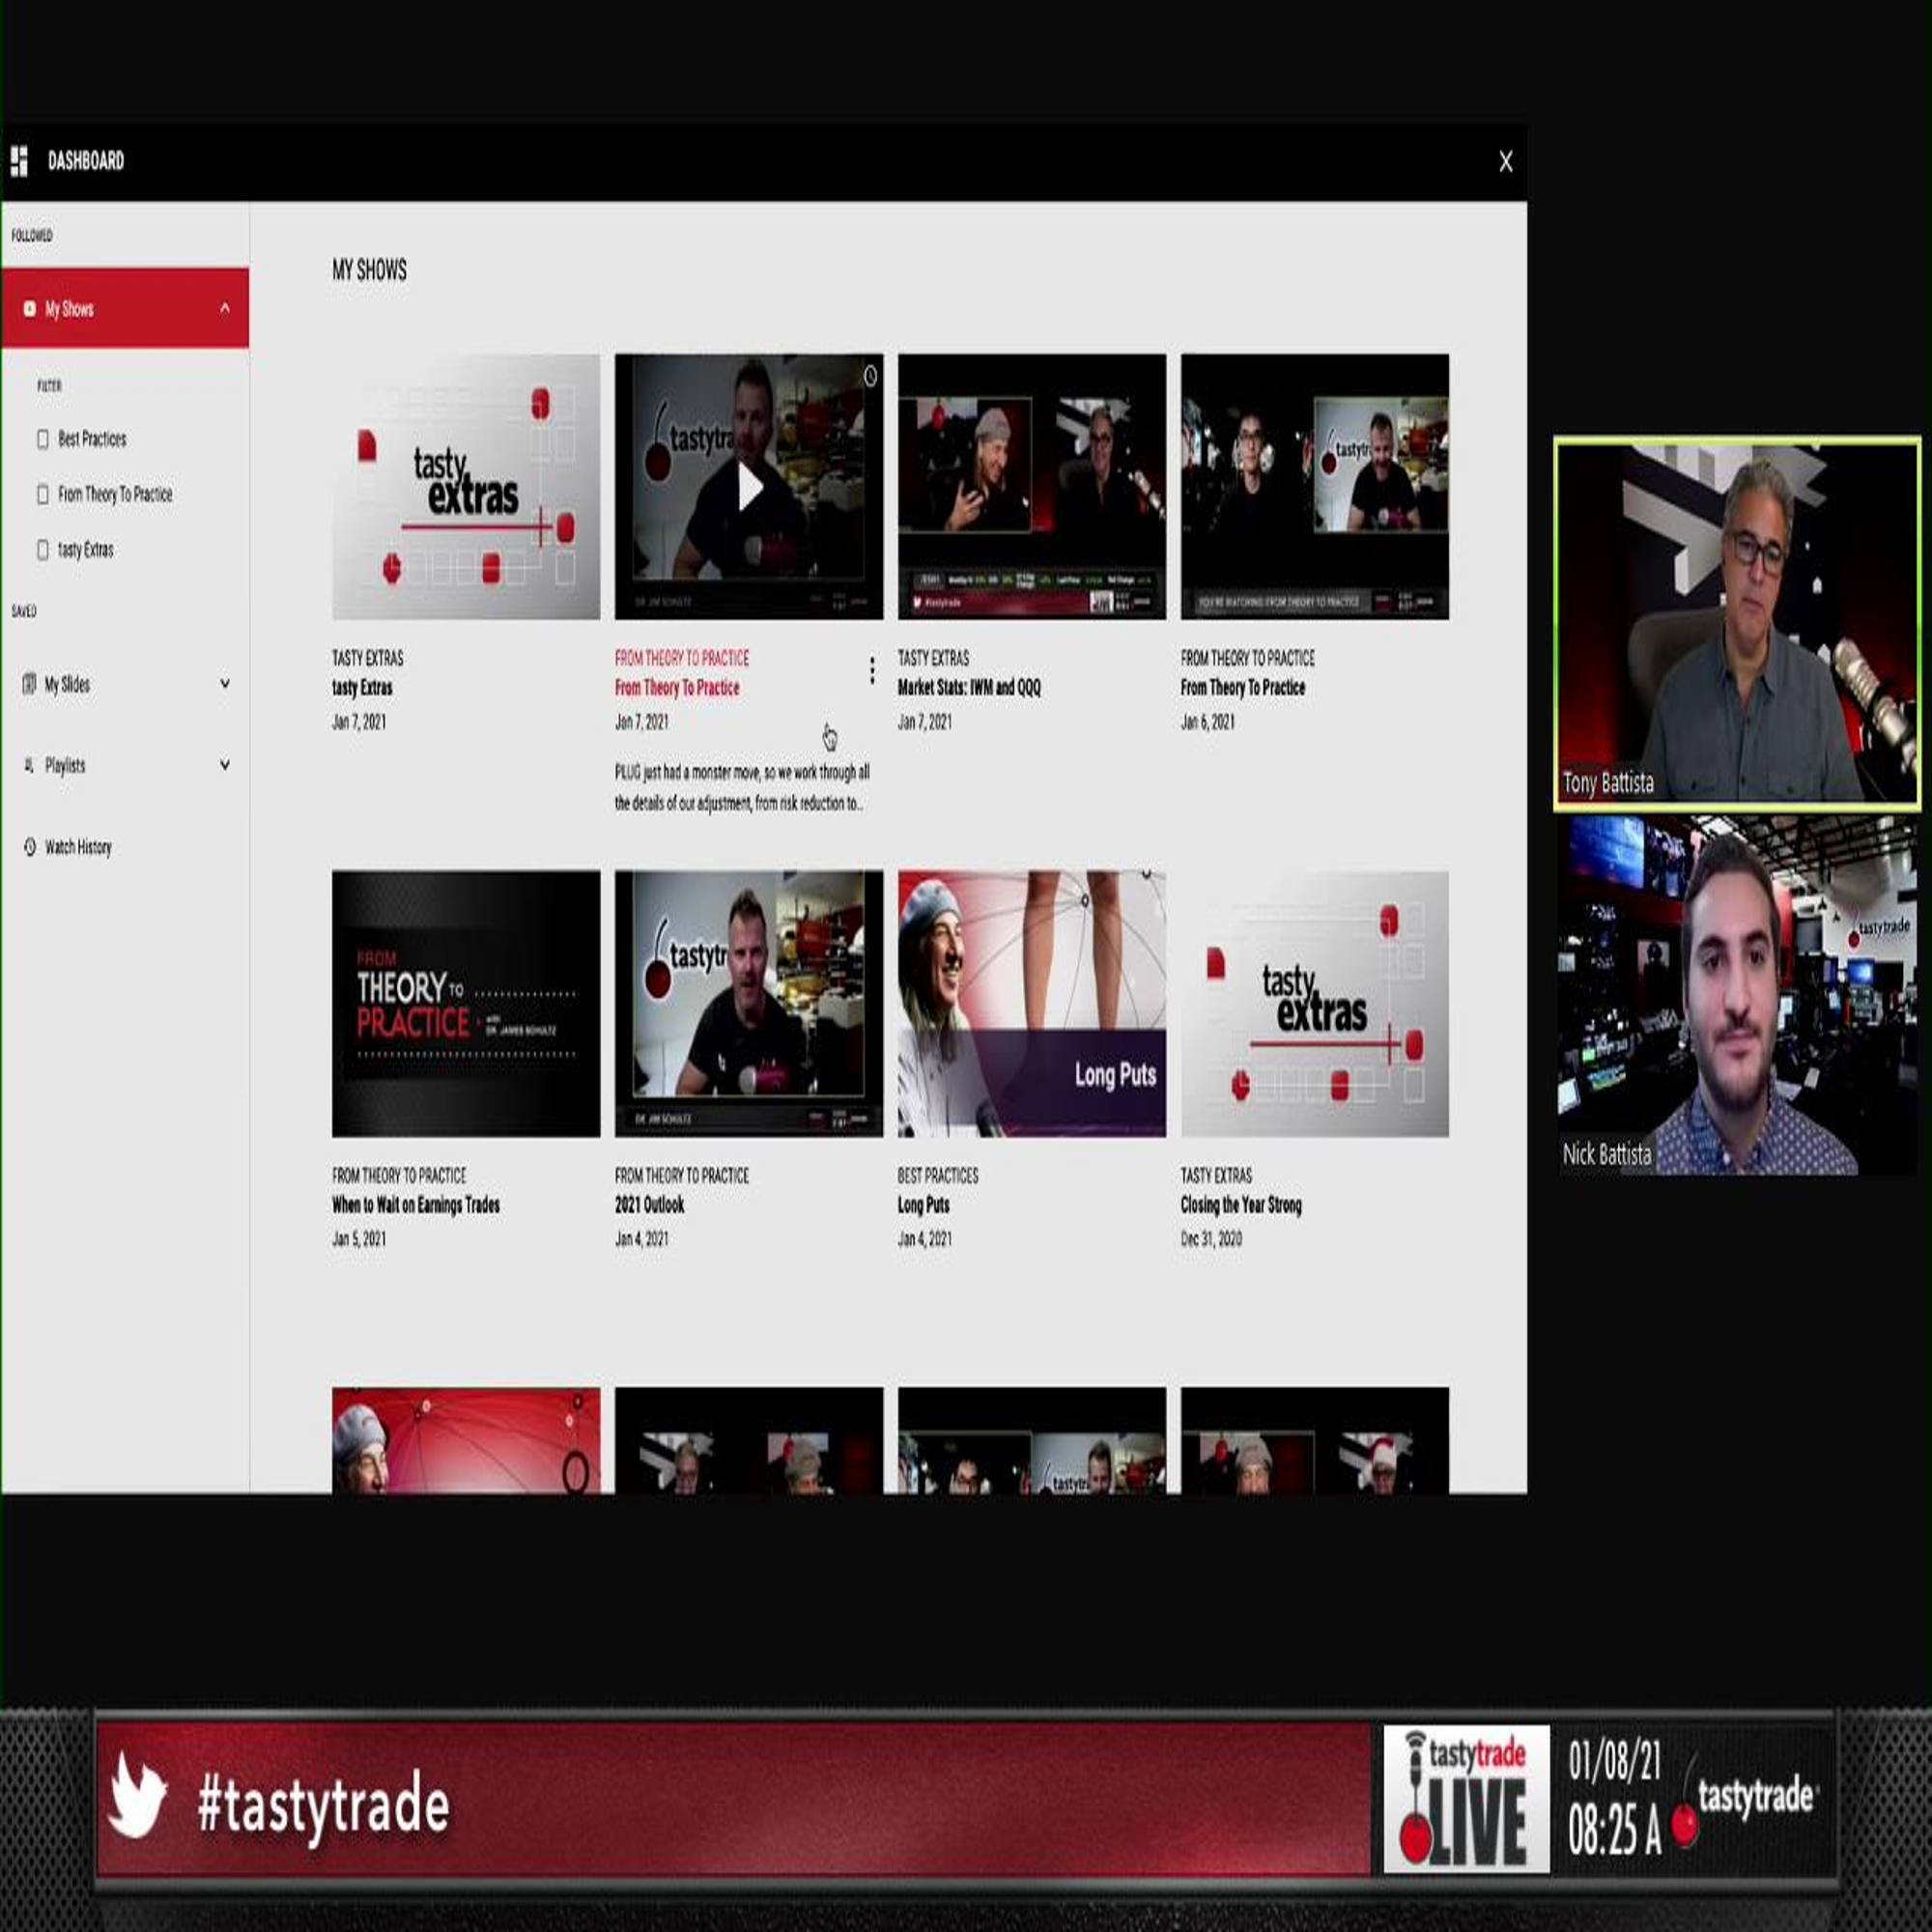Click the Closing the Year Strong title
This screenshot has width=1932, height=1932.
(x=1241, y=1205)
